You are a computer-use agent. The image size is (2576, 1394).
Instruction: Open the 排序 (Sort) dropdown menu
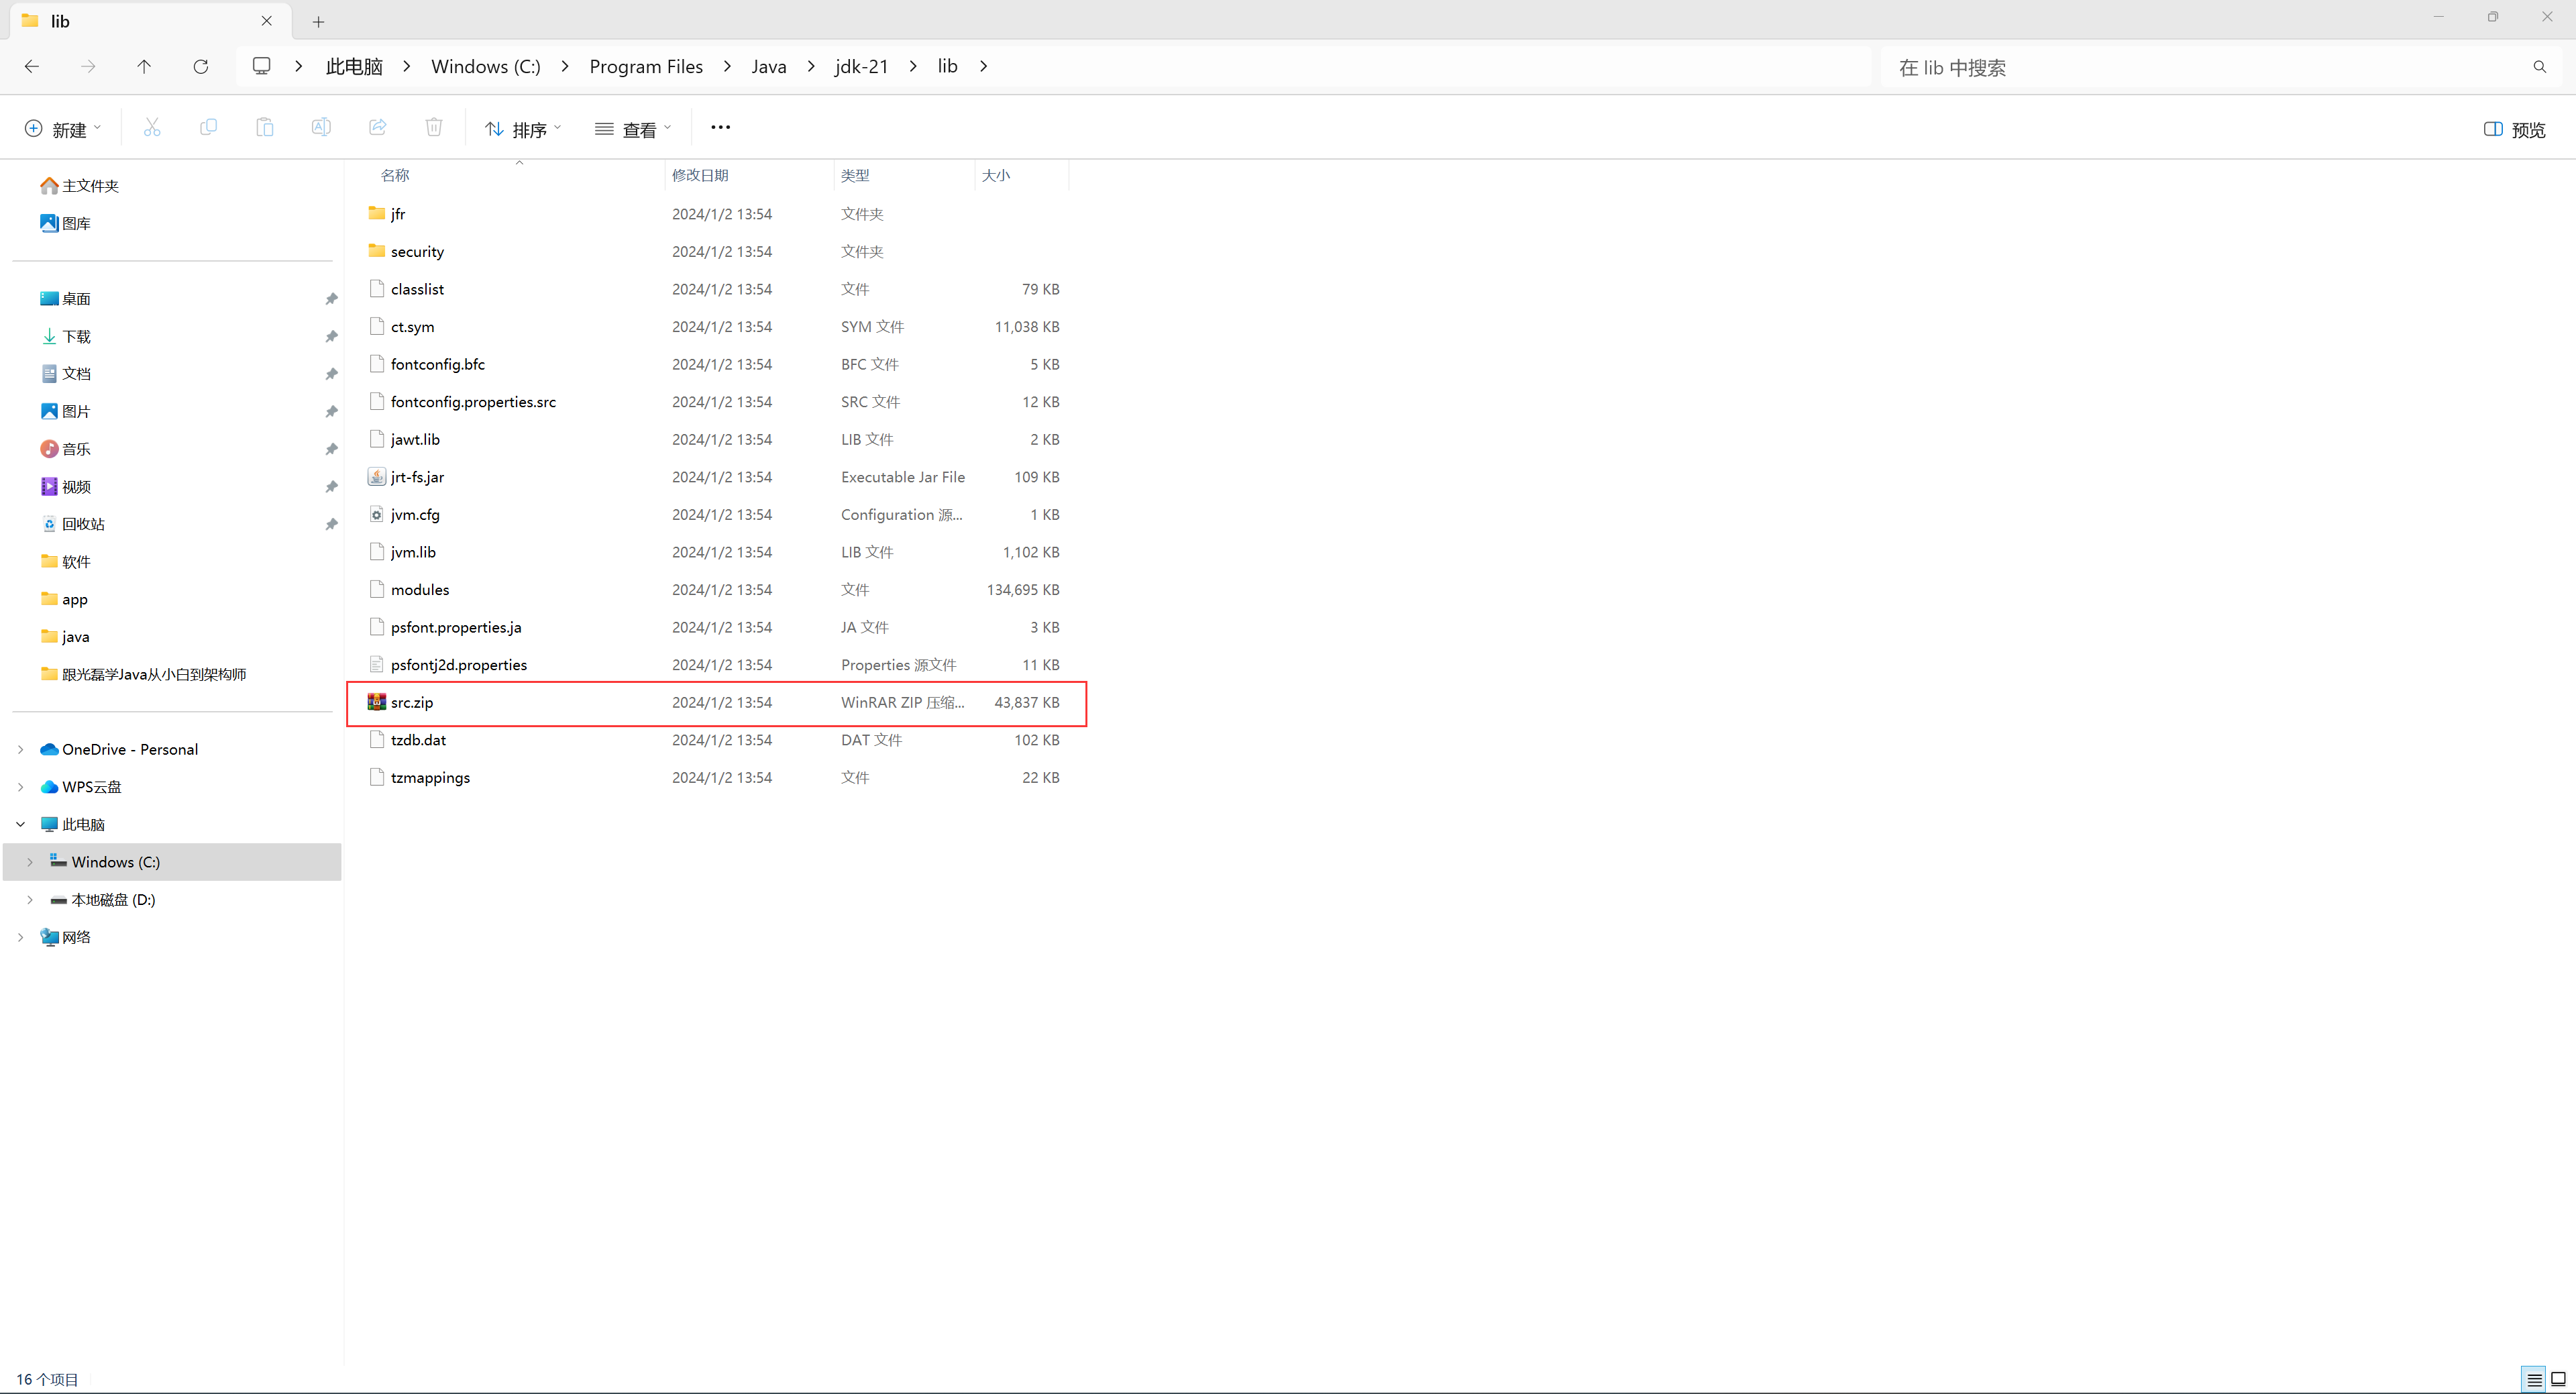[x=523, y=129]
